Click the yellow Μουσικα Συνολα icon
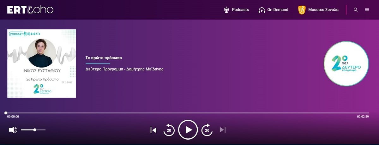 pos(302,10)
